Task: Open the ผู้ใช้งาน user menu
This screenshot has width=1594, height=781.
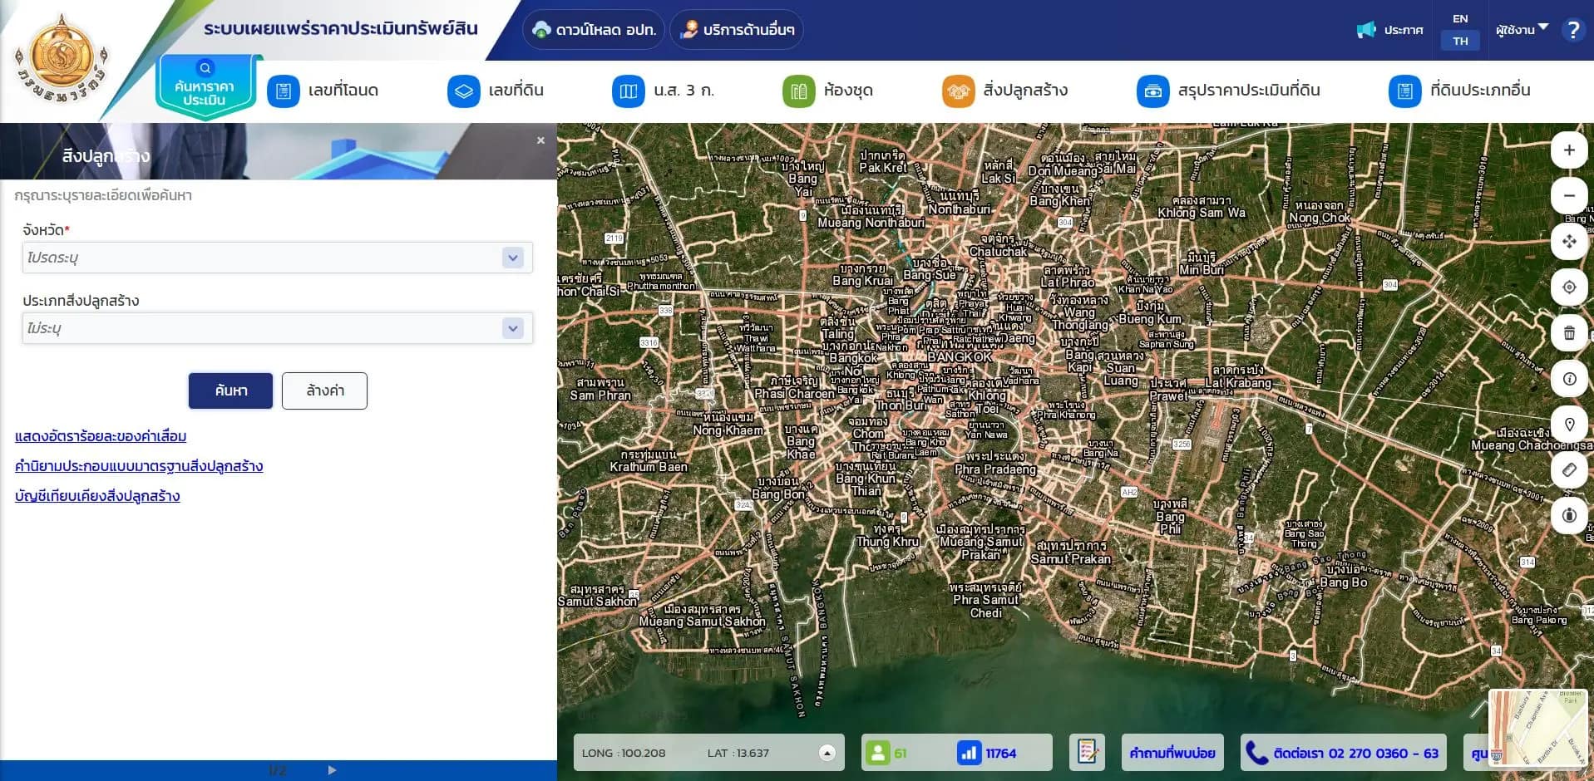Action: tap(1521, 30)
